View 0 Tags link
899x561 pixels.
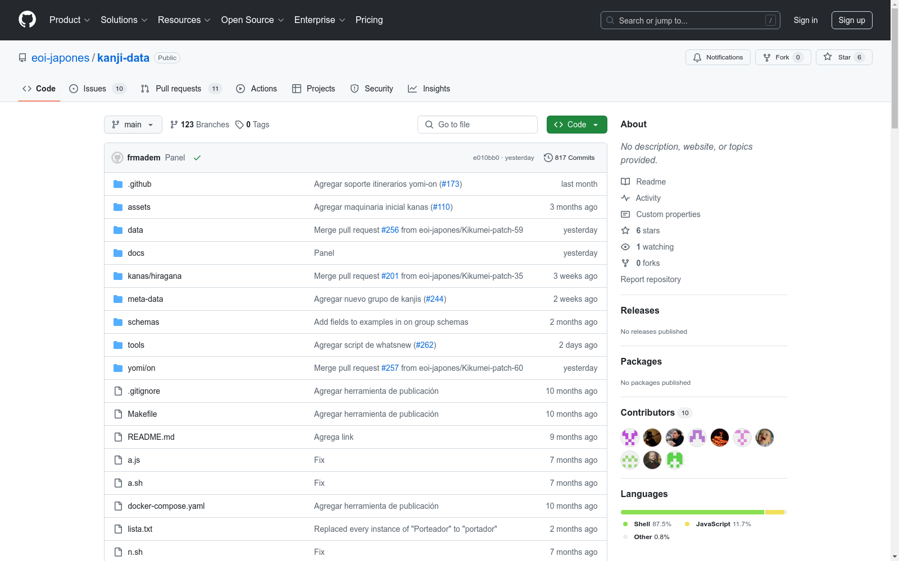point(252,125)
